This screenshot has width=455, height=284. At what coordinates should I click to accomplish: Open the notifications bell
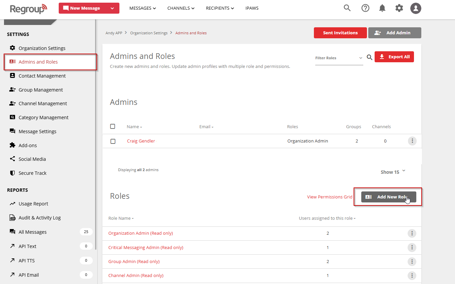tap(382, 8)
